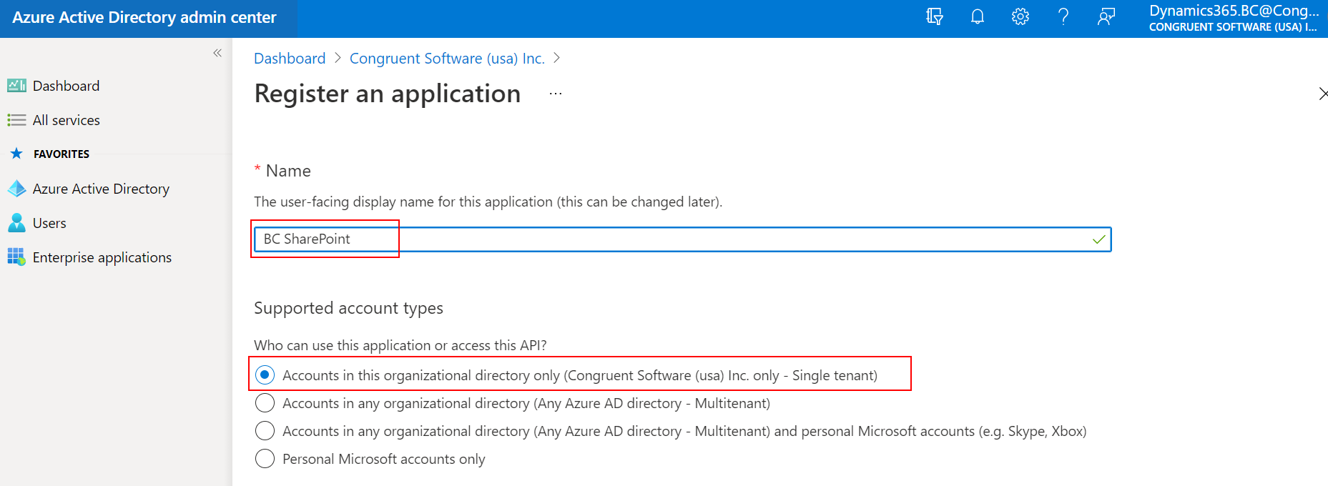Click the All services list icon

(x=16, y=120)
